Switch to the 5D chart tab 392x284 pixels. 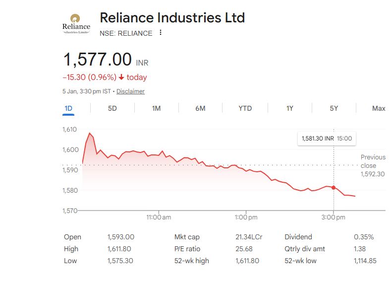[x=112, y=108]
